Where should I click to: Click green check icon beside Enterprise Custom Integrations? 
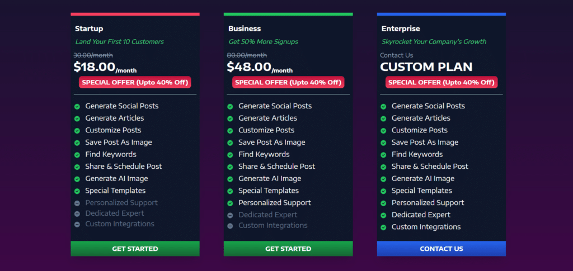383,227
